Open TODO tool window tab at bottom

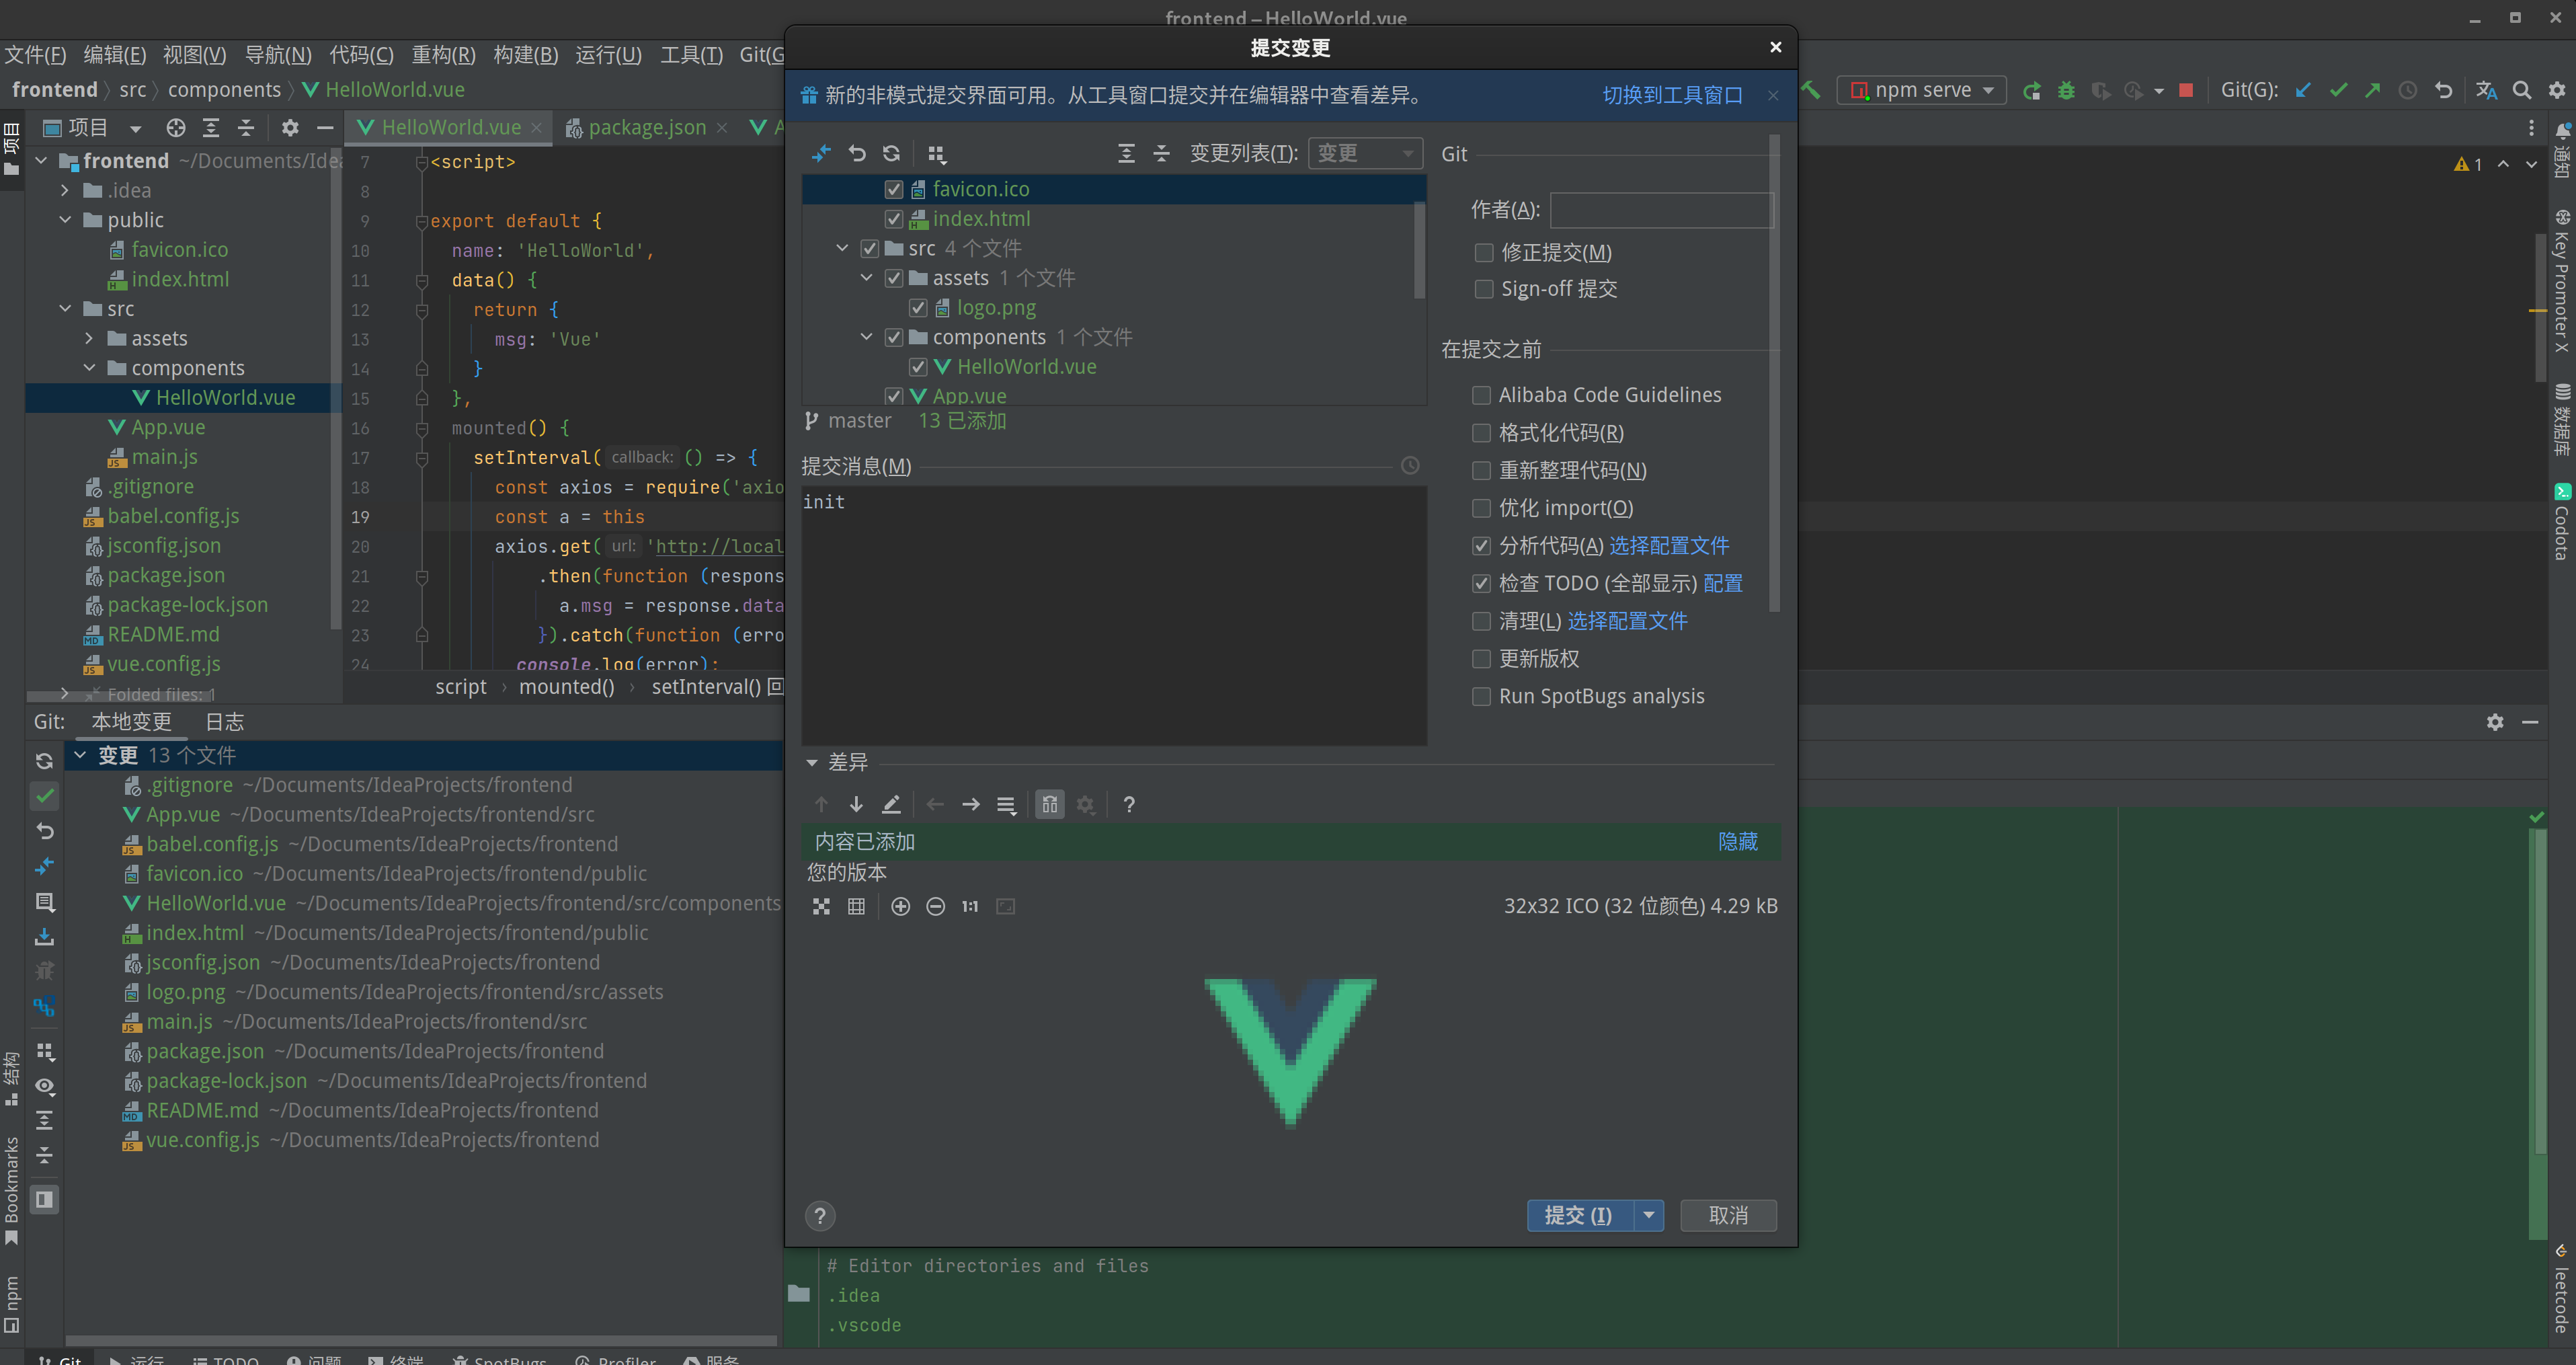pyautogui.click(x=226, y=1360)
